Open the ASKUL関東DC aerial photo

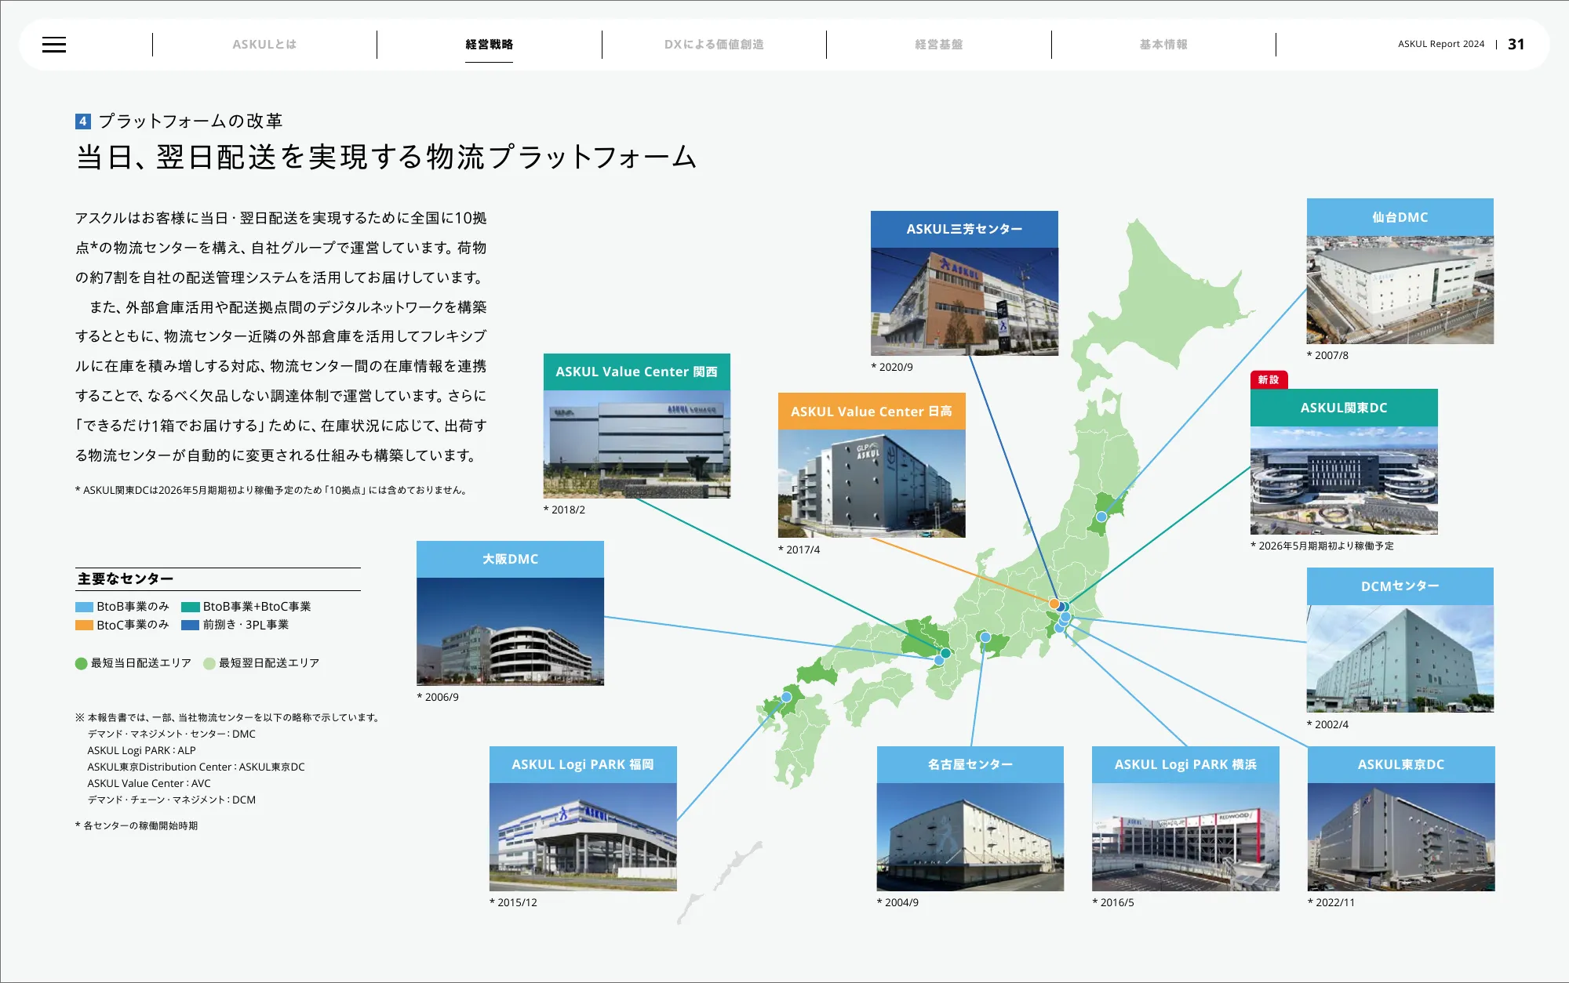point(1344,481)
